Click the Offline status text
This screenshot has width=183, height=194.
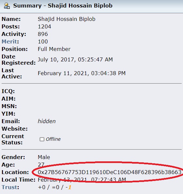53,139
